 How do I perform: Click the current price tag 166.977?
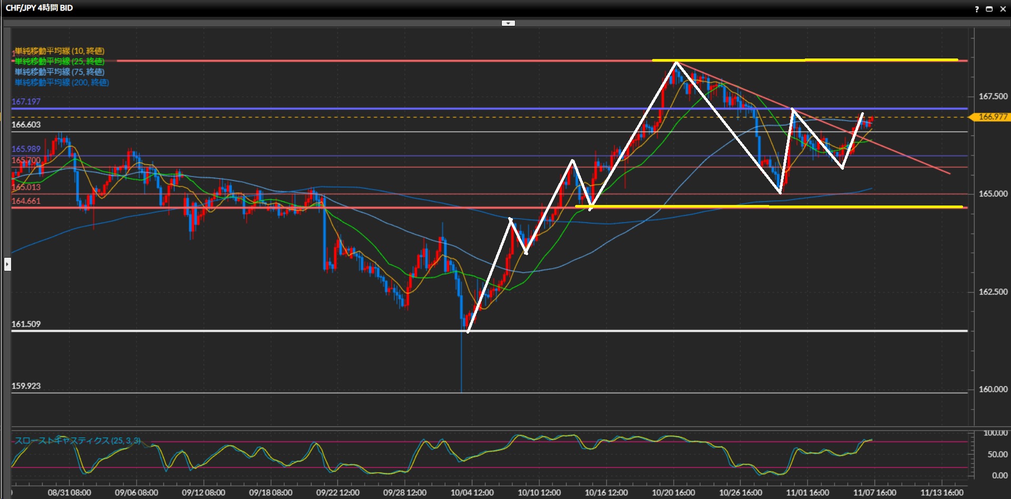coord(992,117)
